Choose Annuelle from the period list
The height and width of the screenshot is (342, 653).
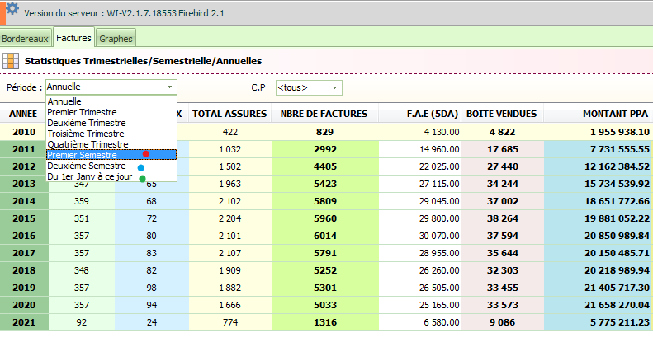[x=64, y=101]
